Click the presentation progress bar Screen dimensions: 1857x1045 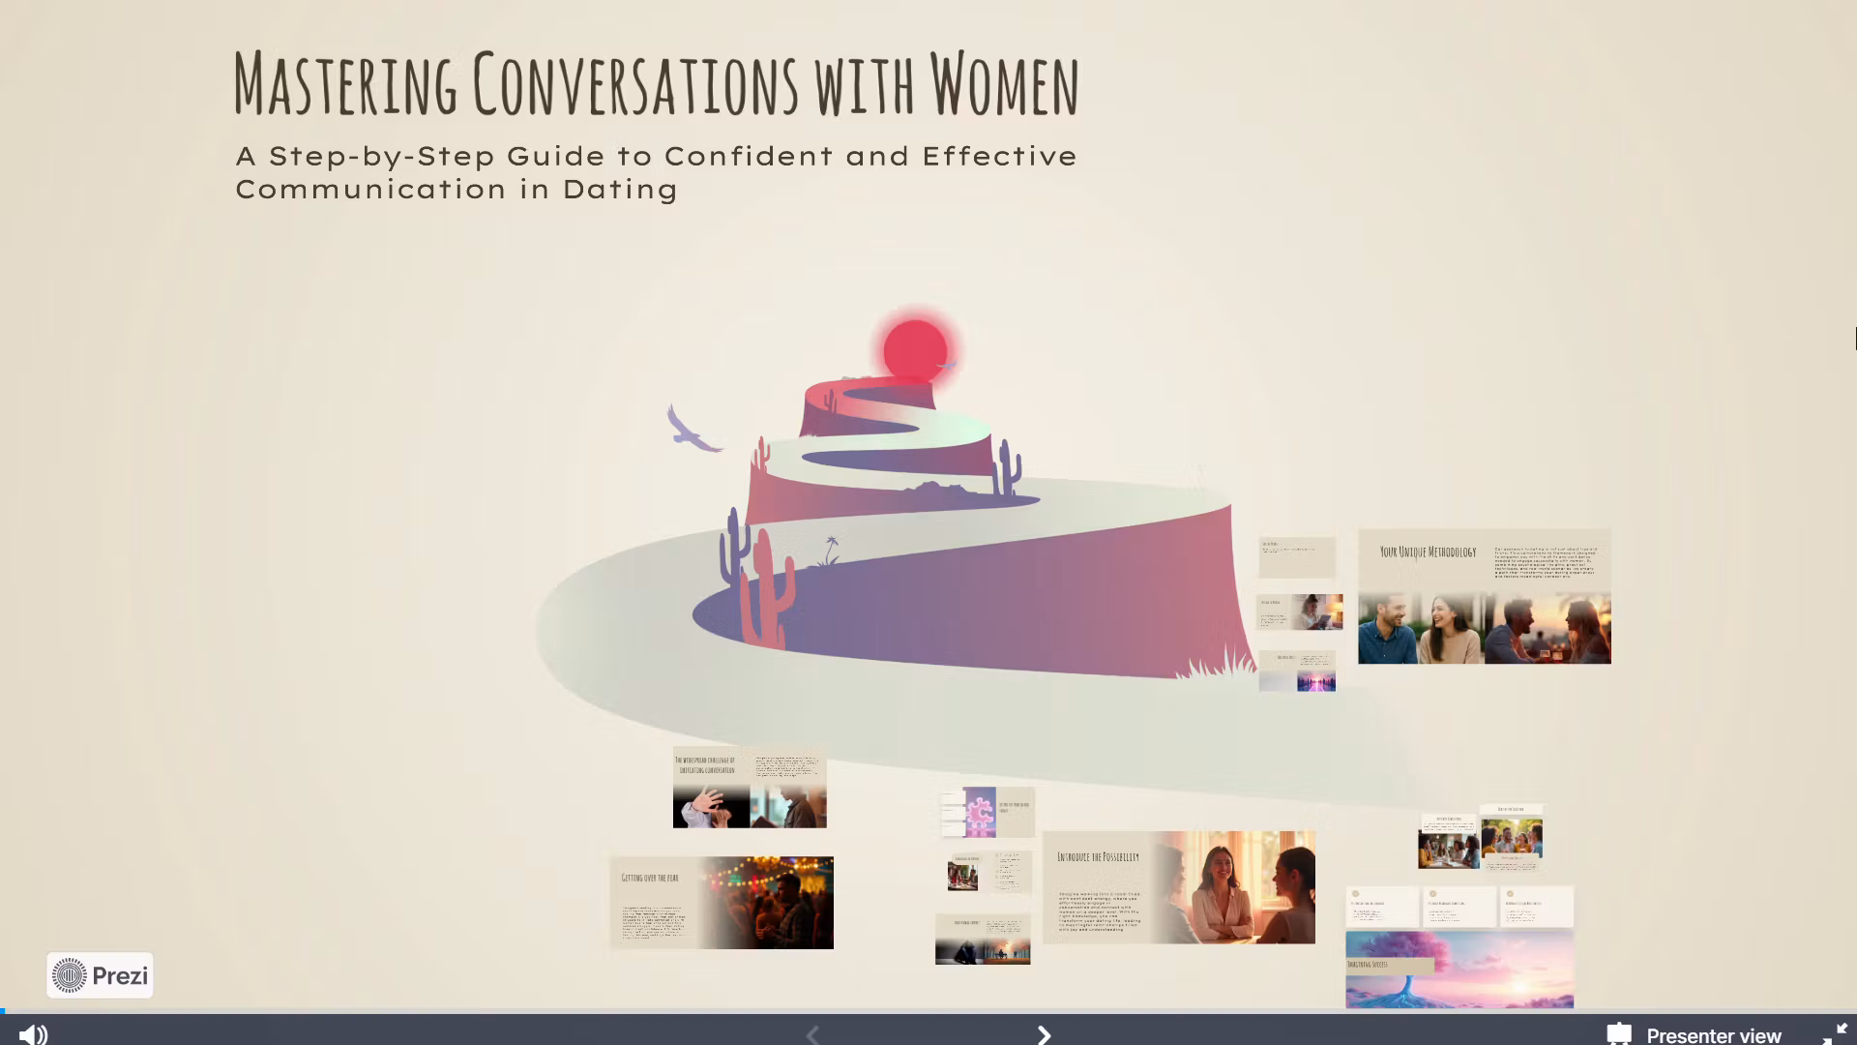pyautogui.click(x=928, y=1011)
